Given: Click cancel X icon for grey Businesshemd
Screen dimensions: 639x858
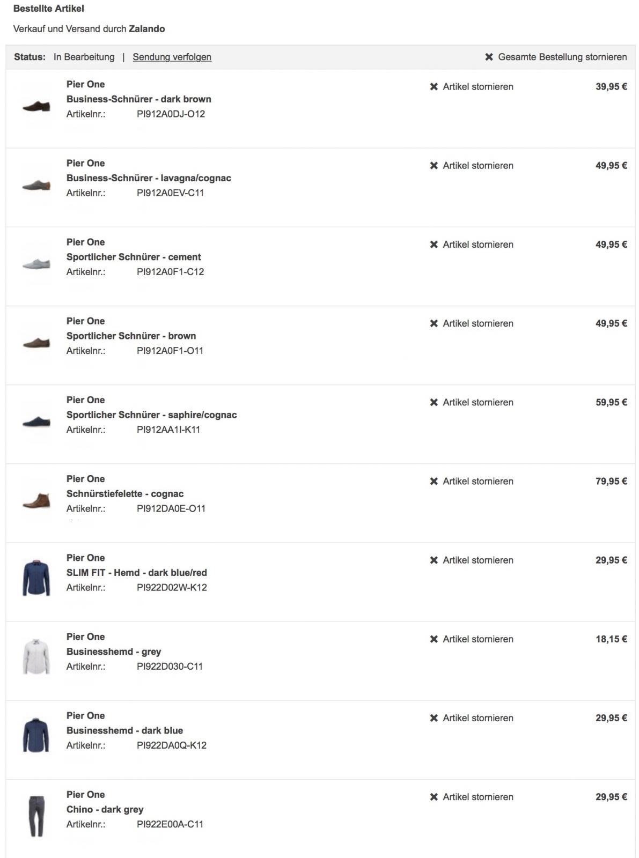Looking at the screenshot, I should (434, 639).
